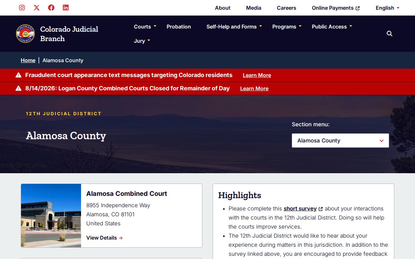Open the About page
Image resolution: width=415 pixels, height=259 pixels.
click(223, 8)
